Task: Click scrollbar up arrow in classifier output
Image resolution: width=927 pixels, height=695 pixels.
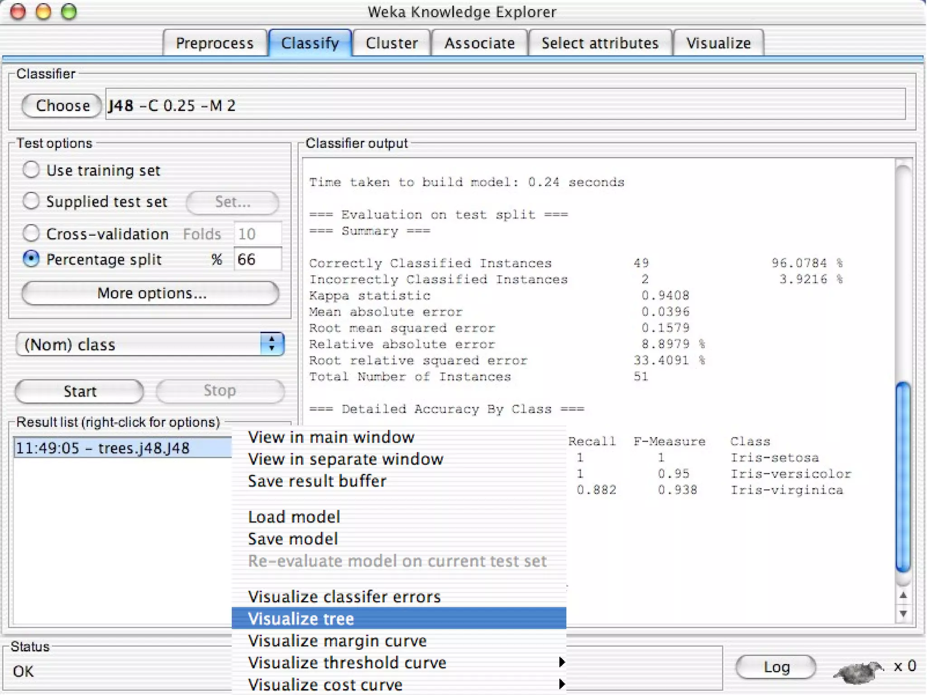Action: coord(903,596)
